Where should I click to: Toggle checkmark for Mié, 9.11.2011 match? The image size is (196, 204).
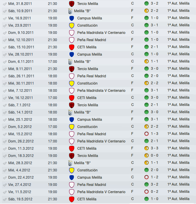click(x=5, y=69)
